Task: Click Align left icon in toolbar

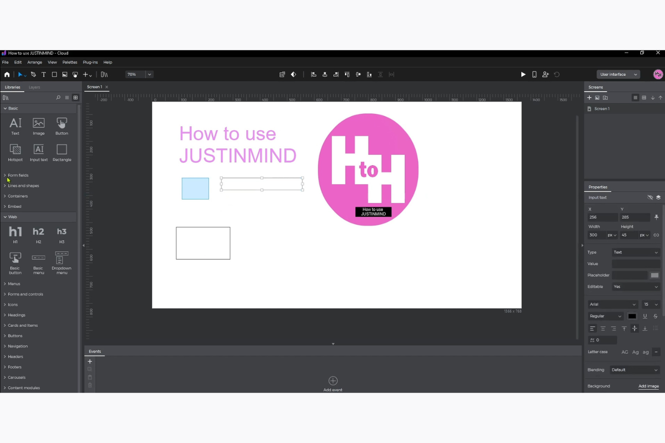Action: tap(314, 75)
